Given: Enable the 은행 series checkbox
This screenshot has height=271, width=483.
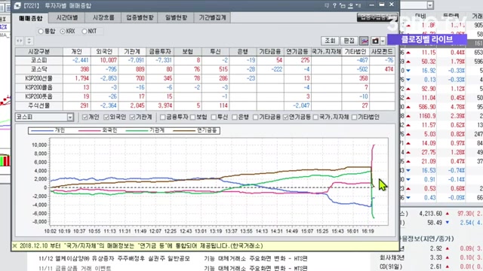Looking at the screenshot, I should point(235,117).
